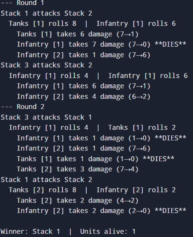
Task: Click 'Stack 3 attacks Stack 2' line
Action: point(46,65)
